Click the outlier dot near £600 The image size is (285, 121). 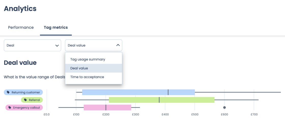tap(224, 108)
